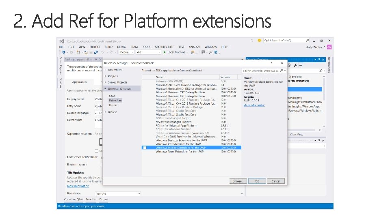Click the Redo toolbar icon
The width and height of the screenshot is (390, 219).
coord(111,52)
